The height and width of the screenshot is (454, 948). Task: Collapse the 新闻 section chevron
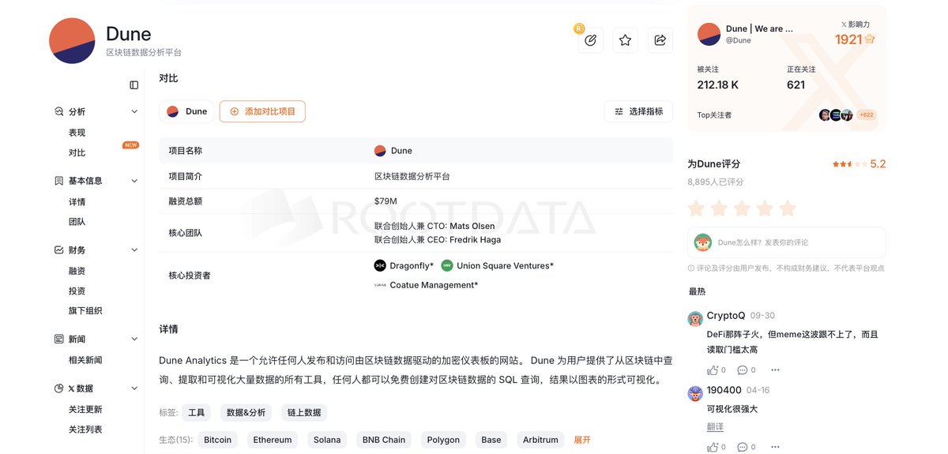click(x=134, y=340)
